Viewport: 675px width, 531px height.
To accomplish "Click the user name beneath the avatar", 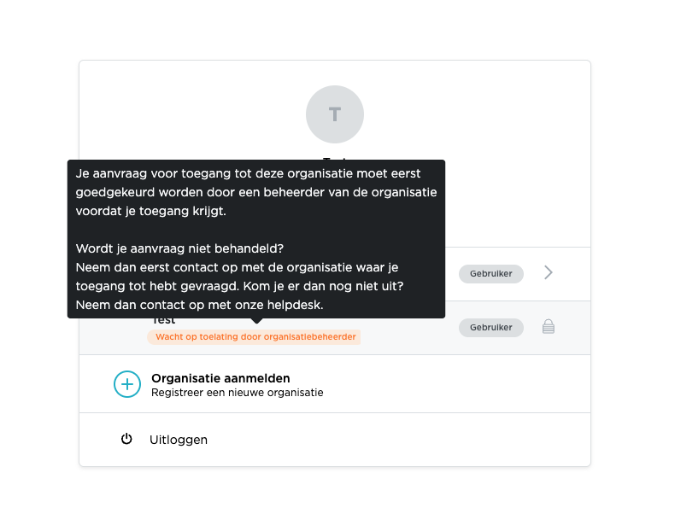I will tap(335, 159).
